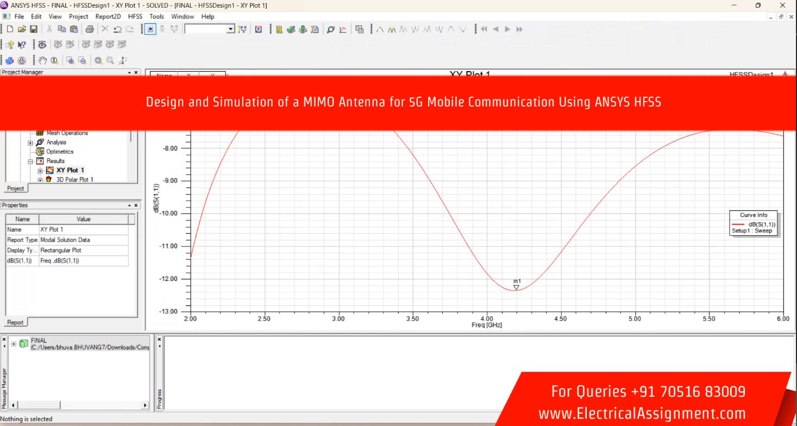Screen dimensions: 797x426
Task: Switch to the Project tab
Action: coord(16,189)
